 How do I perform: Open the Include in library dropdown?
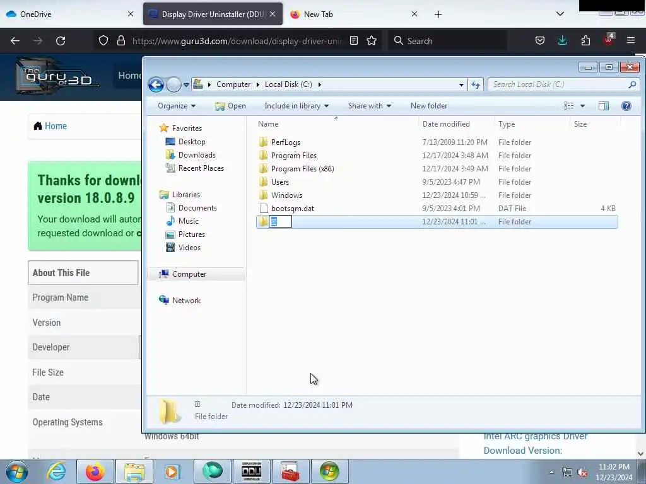coord(297,106)
